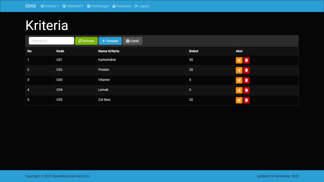The image size is (324, 182).
Task: Open the Kriteria dropdown menu
Action: 49,6
